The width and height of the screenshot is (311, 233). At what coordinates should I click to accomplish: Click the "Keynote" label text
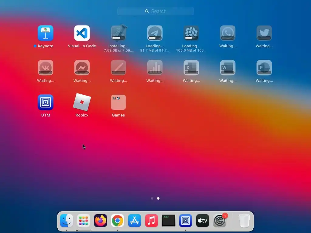coord(46,46)
